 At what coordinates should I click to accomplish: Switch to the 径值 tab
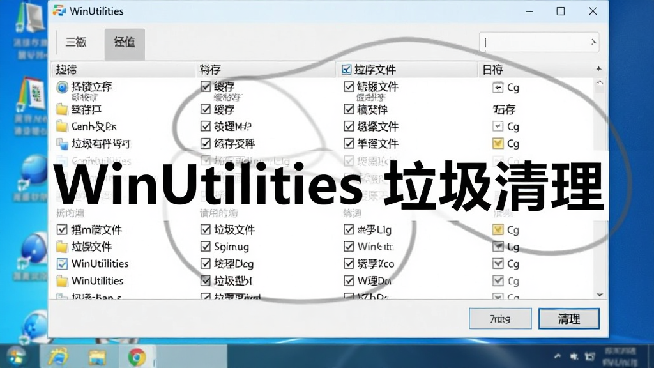point(125,43)
